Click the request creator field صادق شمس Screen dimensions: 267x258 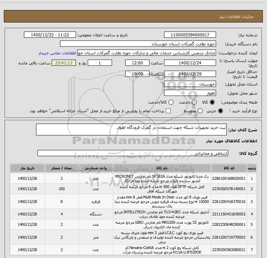pyautogui.click(x=147, y=53)
